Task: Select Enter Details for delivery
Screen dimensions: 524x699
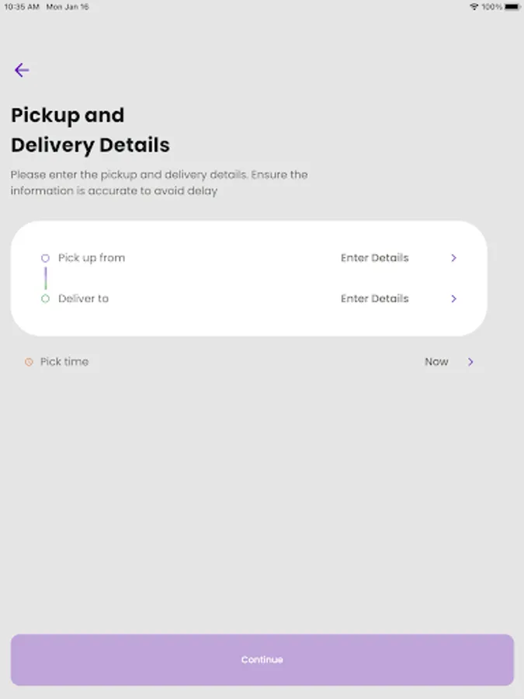Action: [374, 298]
